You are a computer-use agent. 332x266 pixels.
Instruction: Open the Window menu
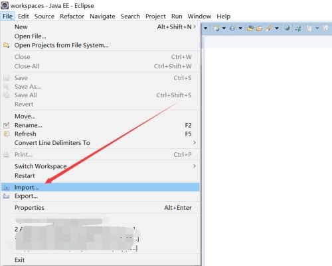[199, 17]
